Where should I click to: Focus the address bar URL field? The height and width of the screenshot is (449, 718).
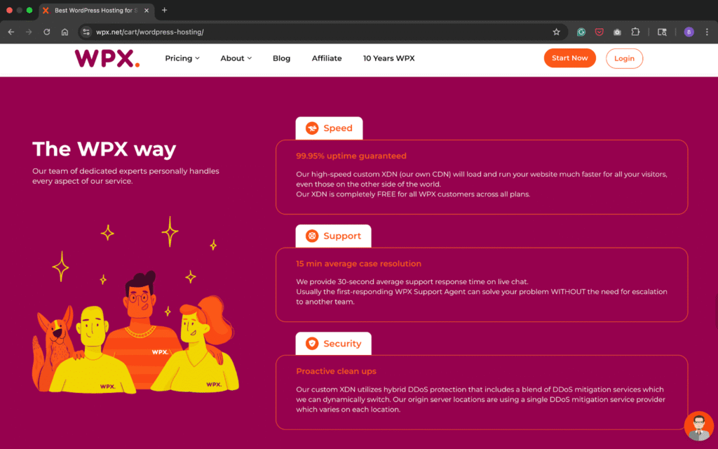pyautogui.click(x=316, y=32)
